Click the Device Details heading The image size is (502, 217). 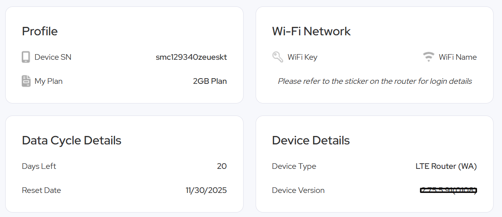click(x=311, y=140)
